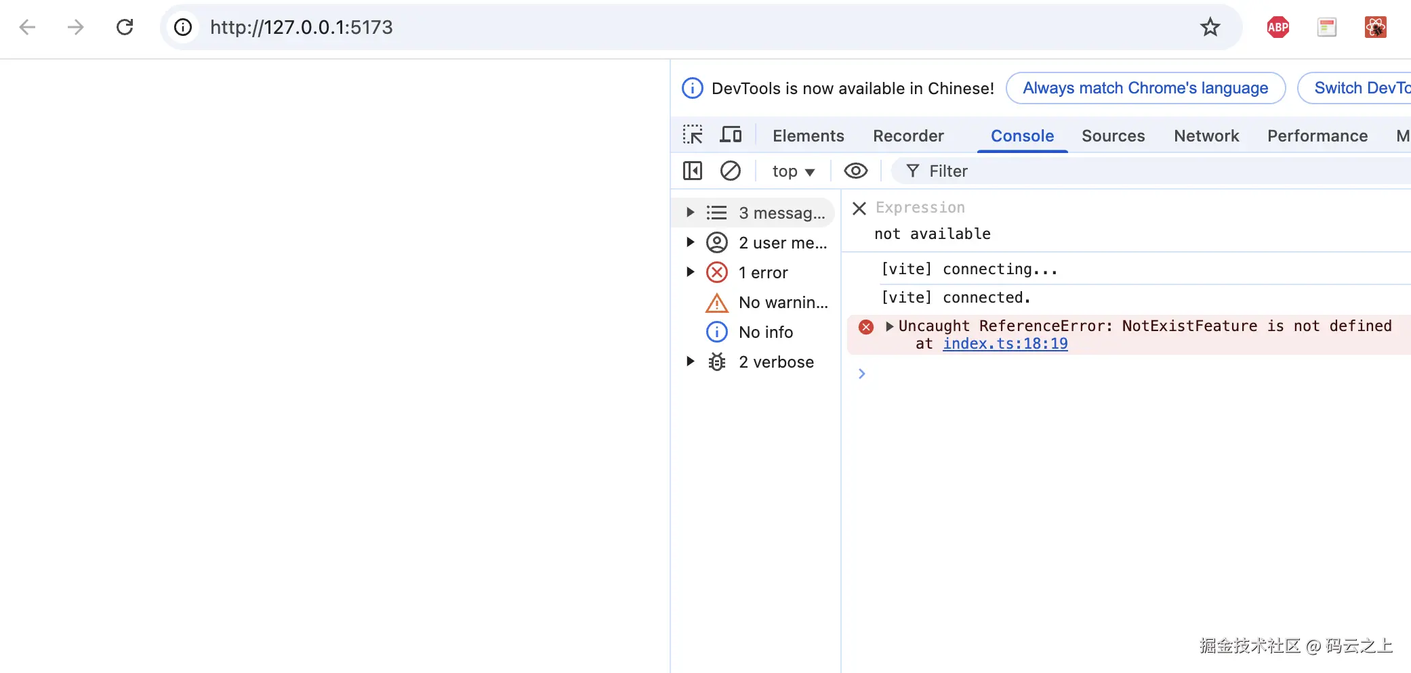Toggle the device toolbar icon
This screenshot has width=1411, height=673.
point(730,135)
